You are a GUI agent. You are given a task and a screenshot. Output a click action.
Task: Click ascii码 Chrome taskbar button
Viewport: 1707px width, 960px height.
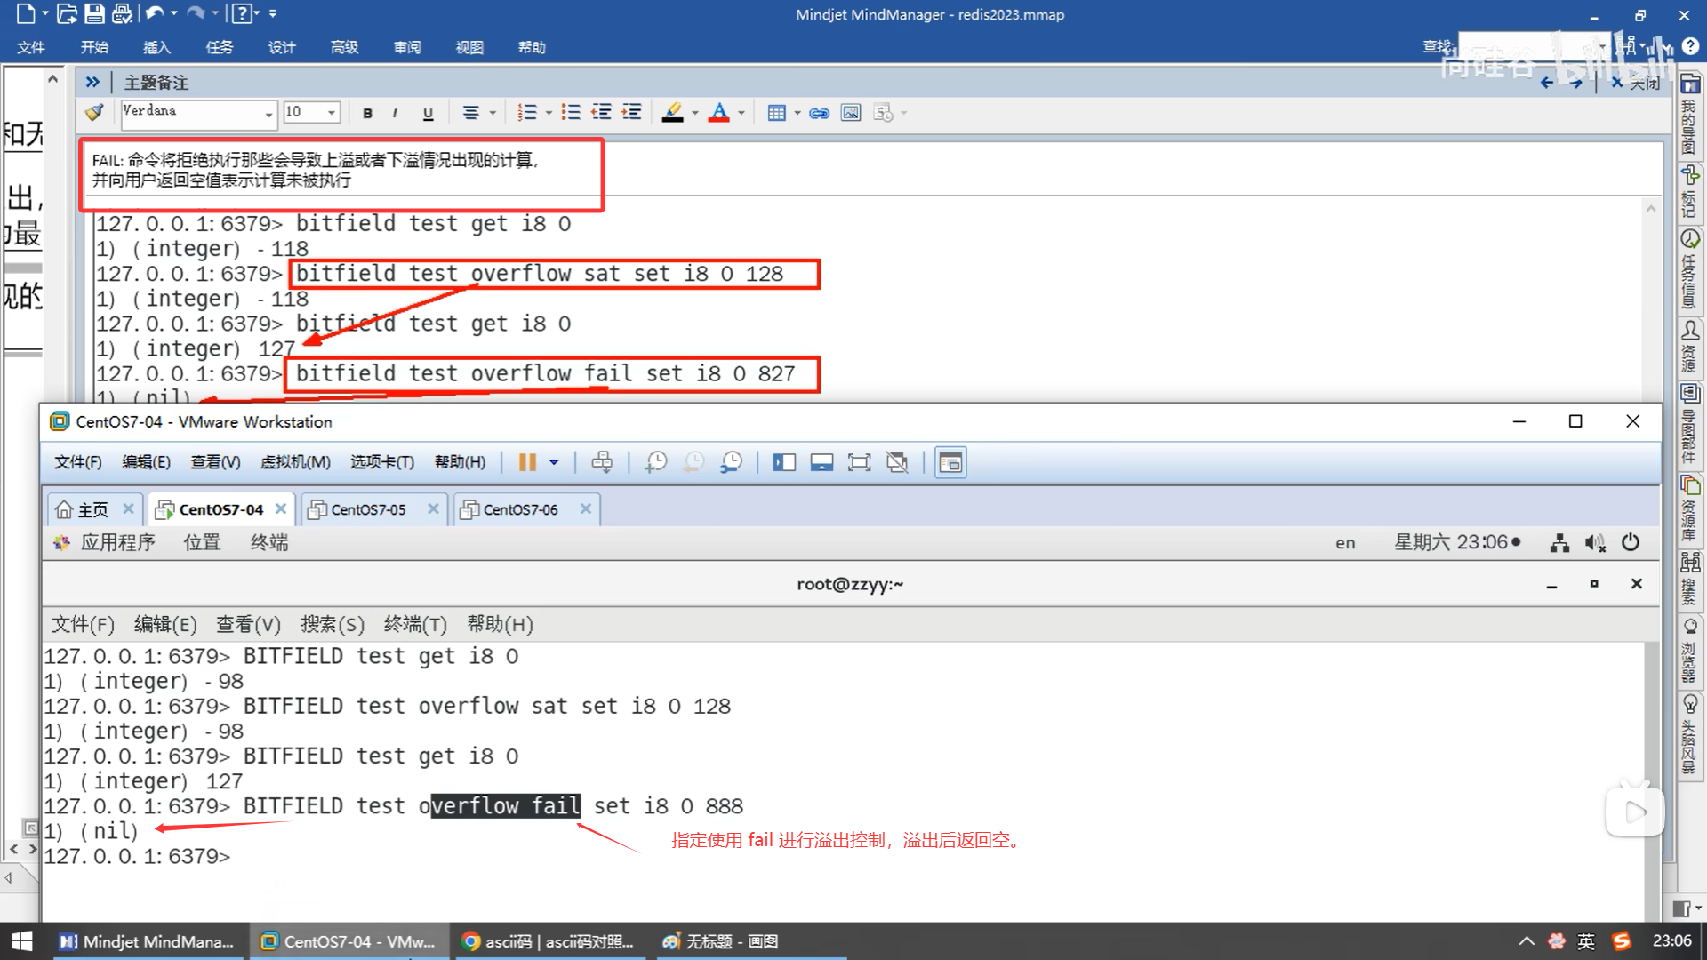(549, 941)
